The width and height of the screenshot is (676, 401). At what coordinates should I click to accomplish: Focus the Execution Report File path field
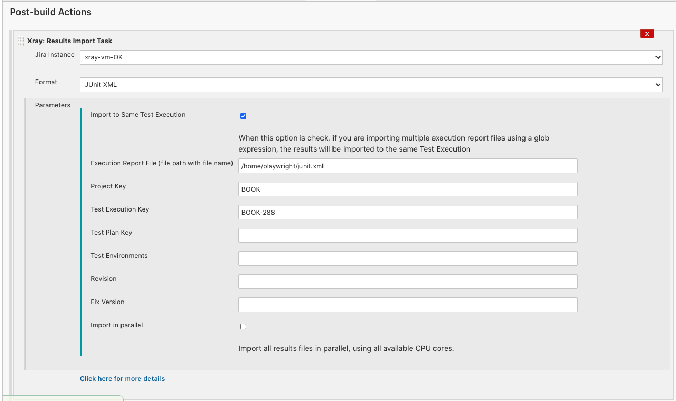[408, 166]
